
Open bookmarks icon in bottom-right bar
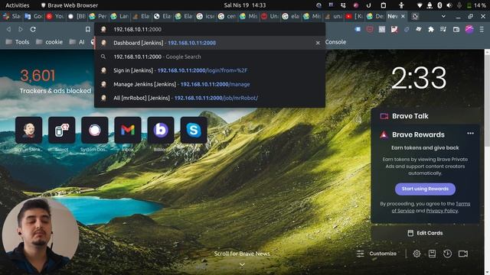pyautogui.click(x=432, y=254)
